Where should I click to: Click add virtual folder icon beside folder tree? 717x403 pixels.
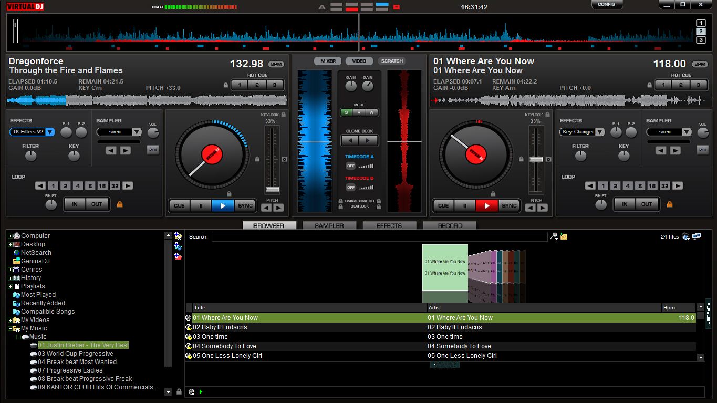pos(178,236)
